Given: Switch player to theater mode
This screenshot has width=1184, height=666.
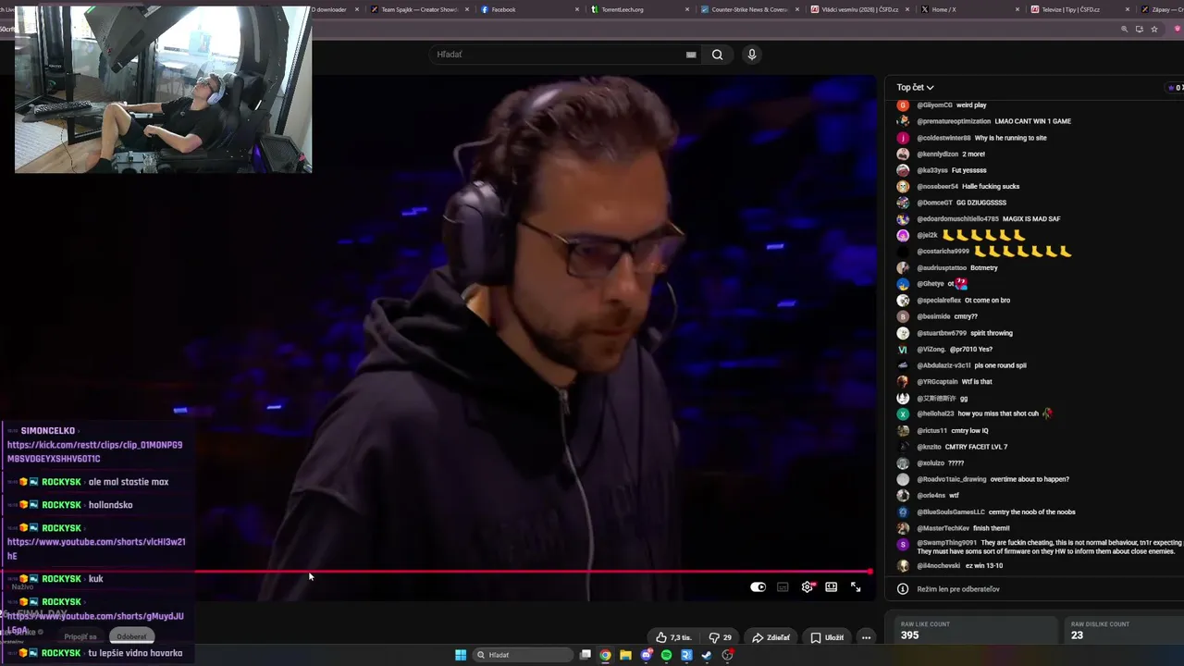Looking at the screenshot, I should [x=832, y=586].
